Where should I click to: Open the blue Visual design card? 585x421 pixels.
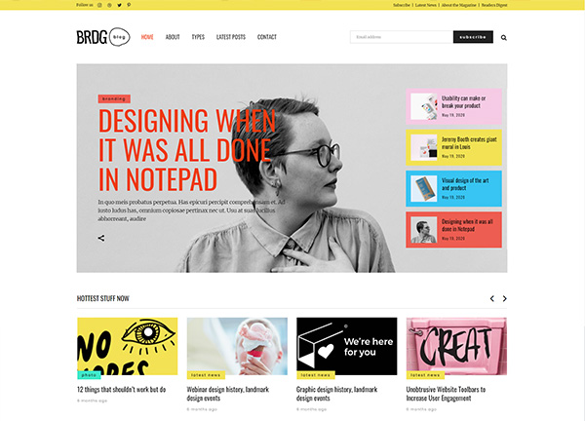[x=453, y=189]
